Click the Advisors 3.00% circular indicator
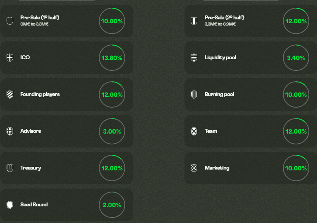The height and width of the screenshot is (223, 317). pos(112,131)
